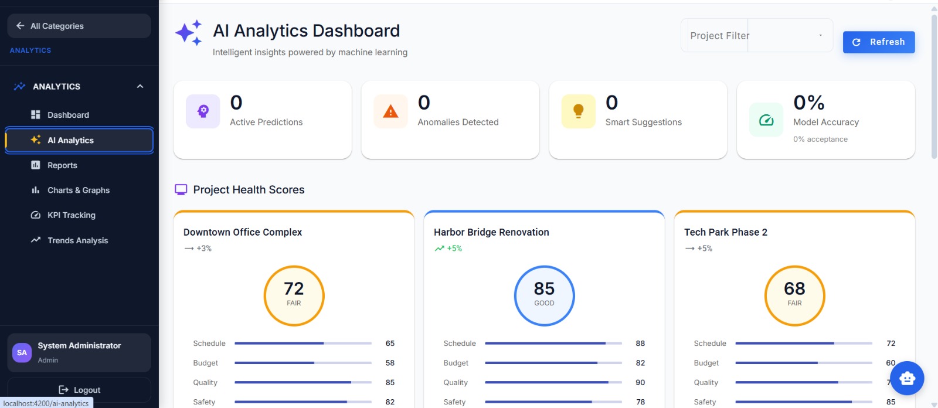Click the Logout door icon

[64, 390]
